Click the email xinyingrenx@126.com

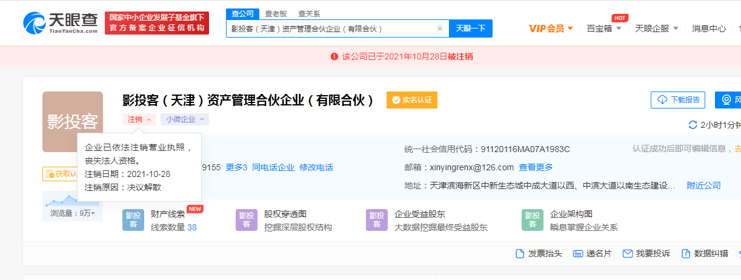[473, 167]
